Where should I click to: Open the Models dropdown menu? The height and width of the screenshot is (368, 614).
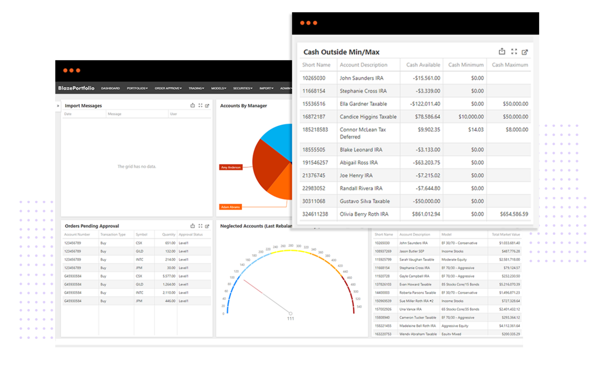coord(218,88)
